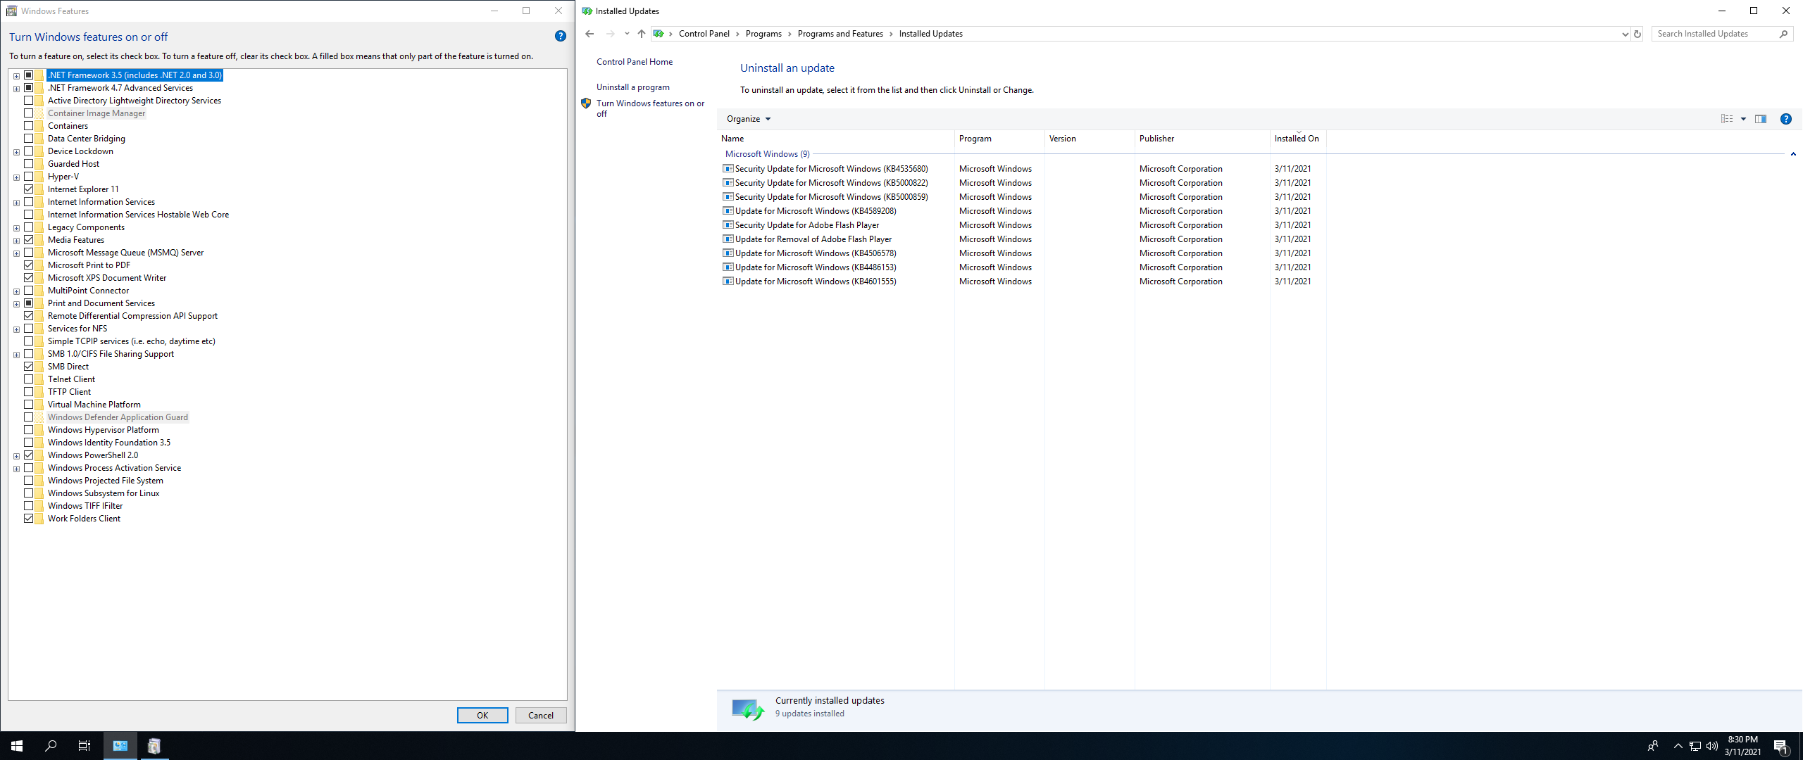
Task: Click OK in Windows Features
Action: pyautogui.click(x=482, y=716)
